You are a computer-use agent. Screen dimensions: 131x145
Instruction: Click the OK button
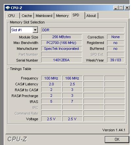(x=117, y=139)
